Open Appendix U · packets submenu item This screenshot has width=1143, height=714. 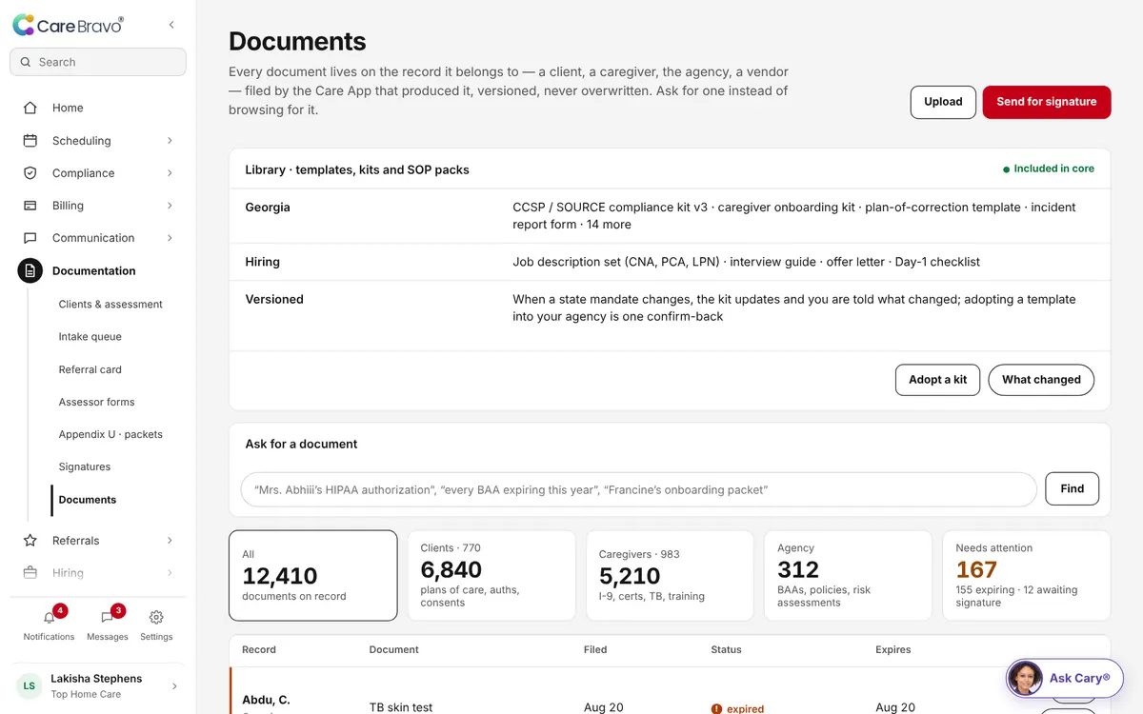[x=110, y=434]
